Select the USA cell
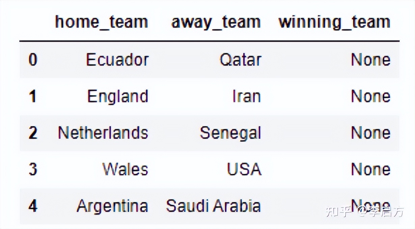415x229 pixels. point(244,169)
